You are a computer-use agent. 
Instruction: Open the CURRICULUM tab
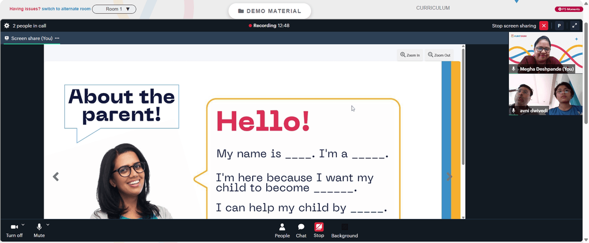coord(433,8)
